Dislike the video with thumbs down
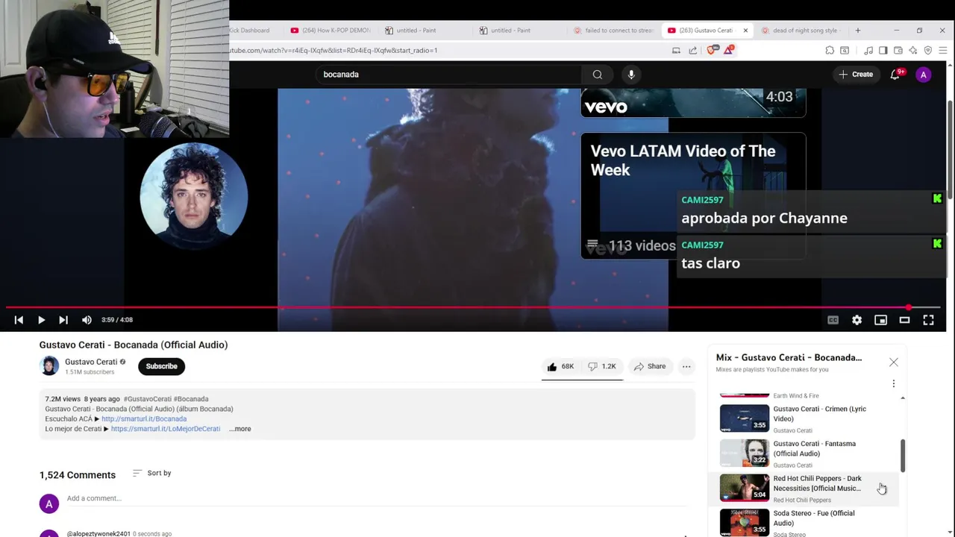Screen dimensions: 955x537 pyautogui.click(x=602, y=366)
